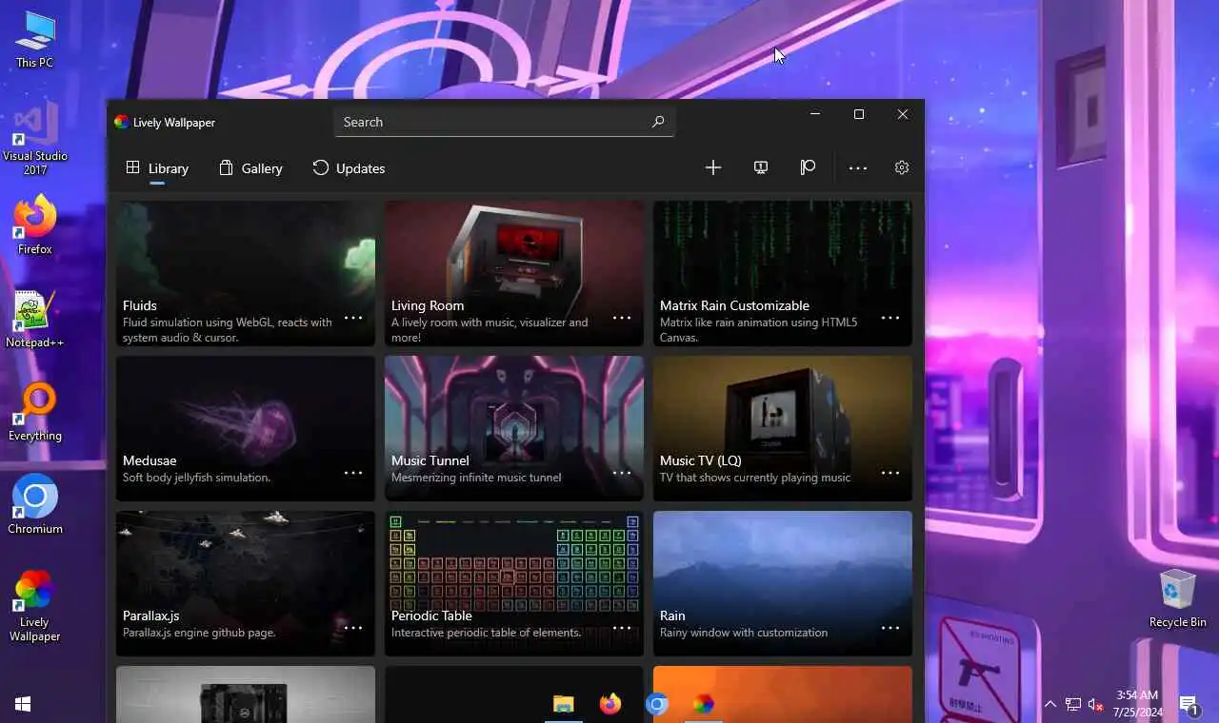Click 'Parallax.js engine github page.' text
1219x723 pixels.
click(199, 633)
